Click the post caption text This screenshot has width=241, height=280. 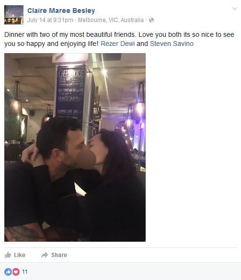coord(119,39)
